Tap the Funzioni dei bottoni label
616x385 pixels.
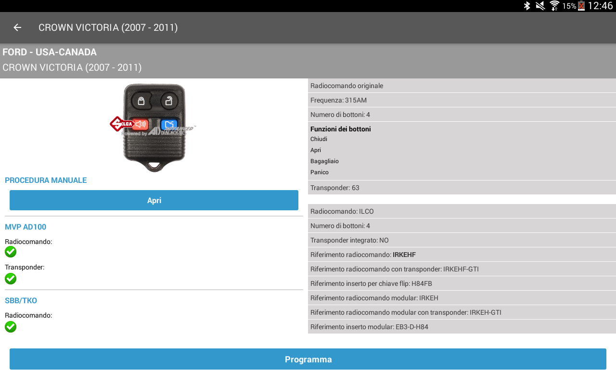(341, 129)
